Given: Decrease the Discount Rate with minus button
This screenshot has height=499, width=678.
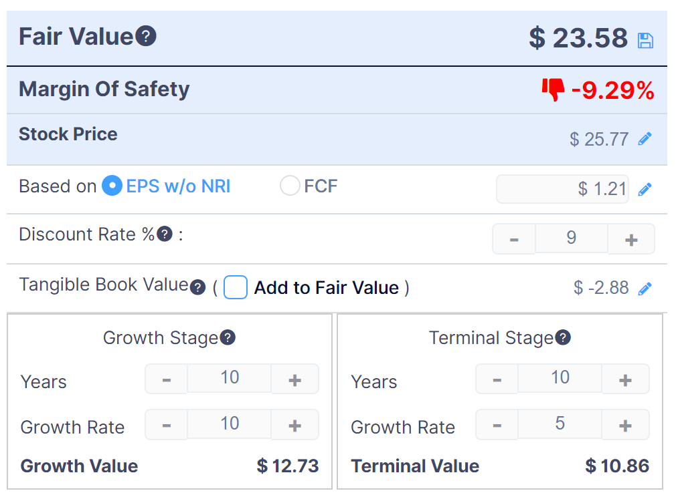Looking at the screenshot, I should [513, 238].
